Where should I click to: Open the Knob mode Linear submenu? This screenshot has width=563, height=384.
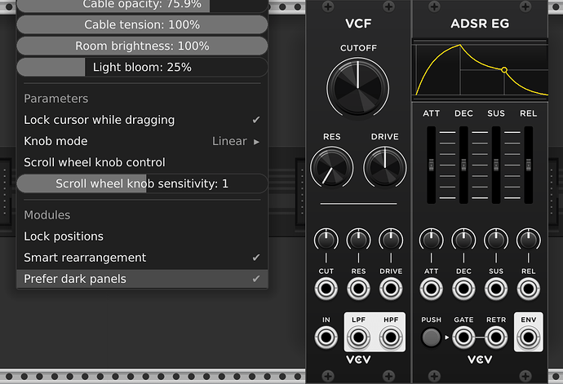(x=142, y=141)
